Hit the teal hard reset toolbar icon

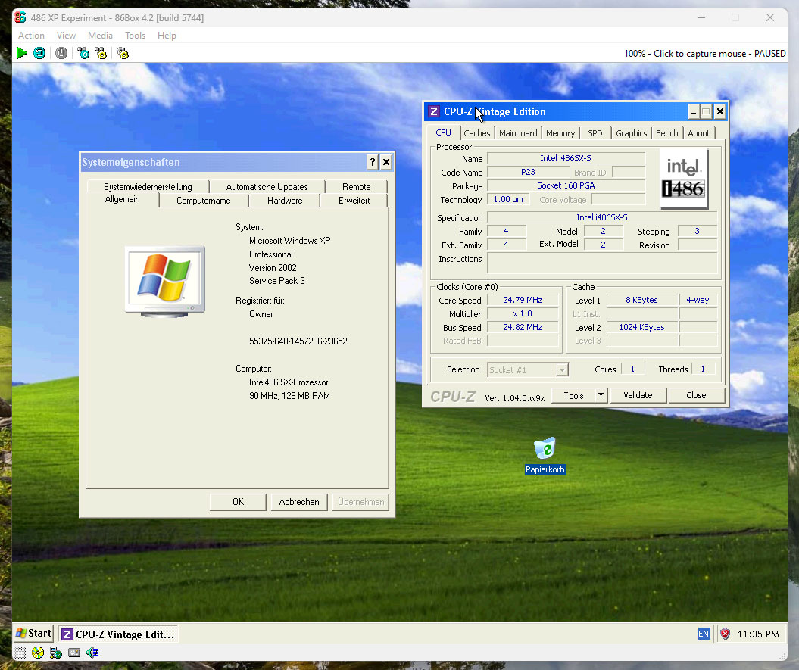tap(39, 53)
